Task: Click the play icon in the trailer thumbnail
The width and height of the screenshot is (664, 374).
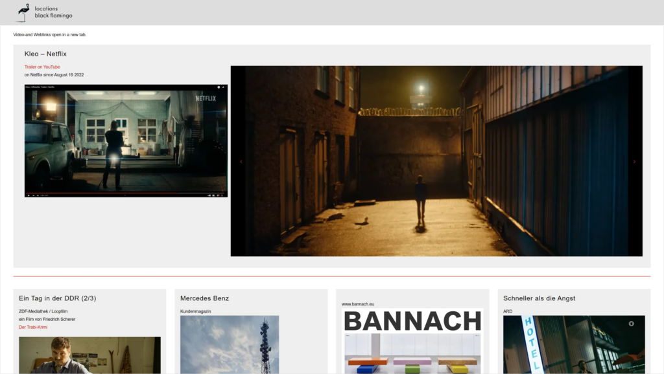Action: pyautogui.click(x=29, y=195)
